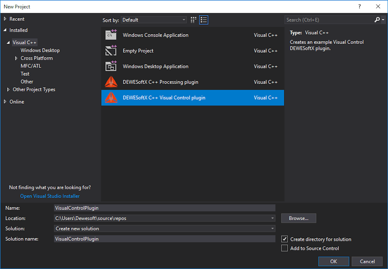
Task: Select Windows Desktop category in tree
Action: pos(40,50)
